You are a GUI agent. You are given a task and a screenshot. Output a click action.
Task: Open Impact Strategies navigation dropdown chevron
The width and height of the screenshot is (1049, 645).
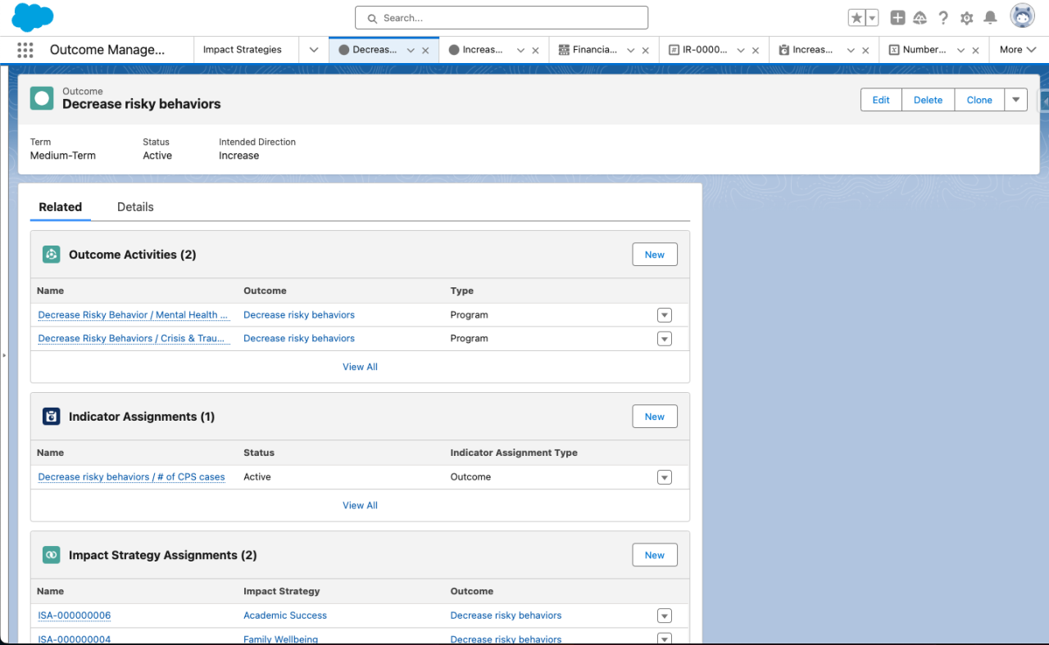pyautogui.click(x=313, y=50)
